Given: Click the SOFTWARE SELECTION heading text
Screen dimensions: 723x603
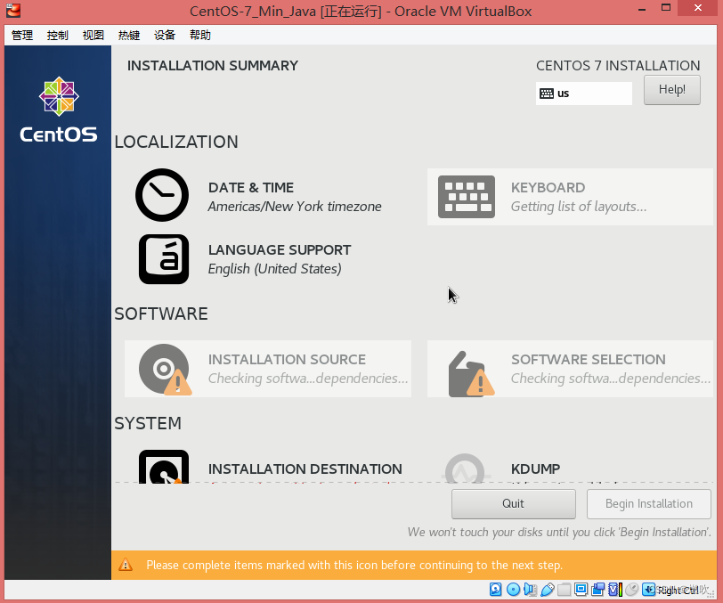Looking at the screenshot, I should 589,360.
